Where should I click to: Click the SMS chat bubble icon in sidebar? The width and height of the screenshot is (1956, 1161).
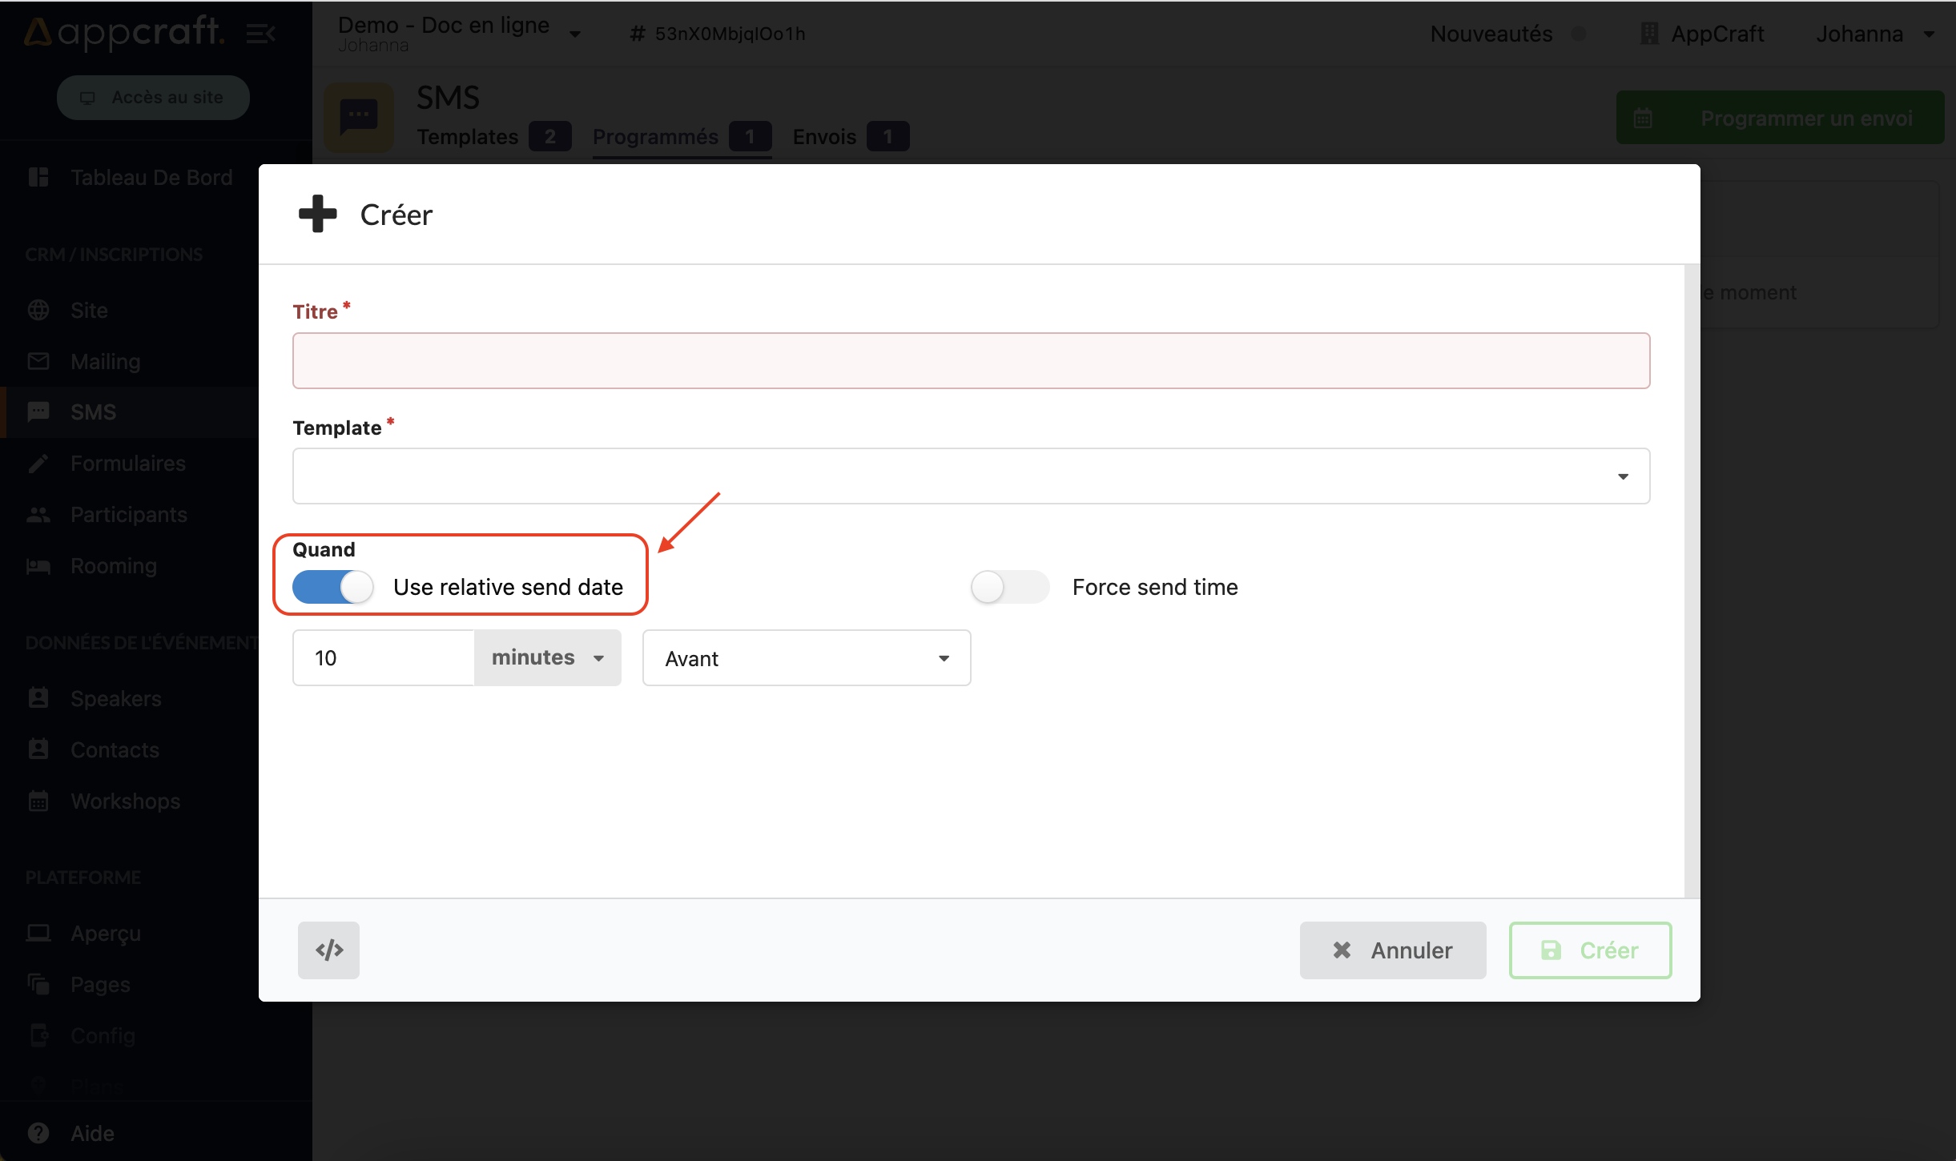[38, 412]
